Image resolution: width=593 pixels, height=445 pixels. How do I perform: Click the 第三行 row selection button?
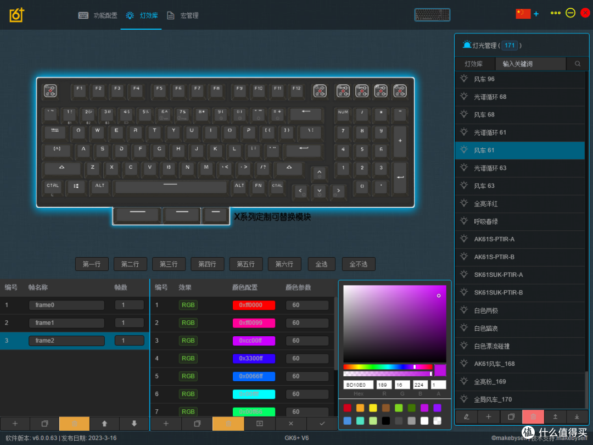click(169, 264)
